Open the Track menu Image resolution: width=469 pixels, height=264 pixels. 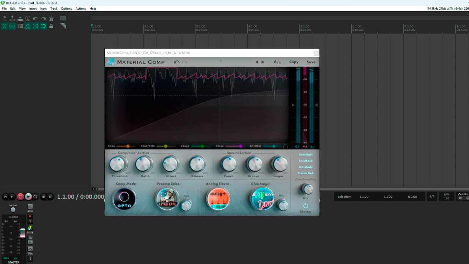point(54,9)
